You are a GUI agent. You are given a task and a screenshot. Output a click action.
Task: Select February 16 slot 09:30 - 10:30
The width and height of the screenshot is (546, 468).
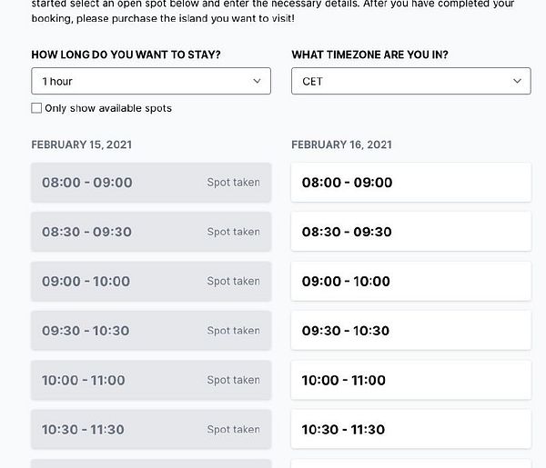click(x=410, y=331)
